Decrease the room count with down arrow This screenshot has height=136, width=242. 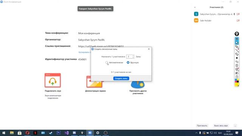click(x=133, y=57)
